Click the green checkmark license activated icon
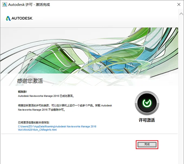 click(x=147, y=103)
